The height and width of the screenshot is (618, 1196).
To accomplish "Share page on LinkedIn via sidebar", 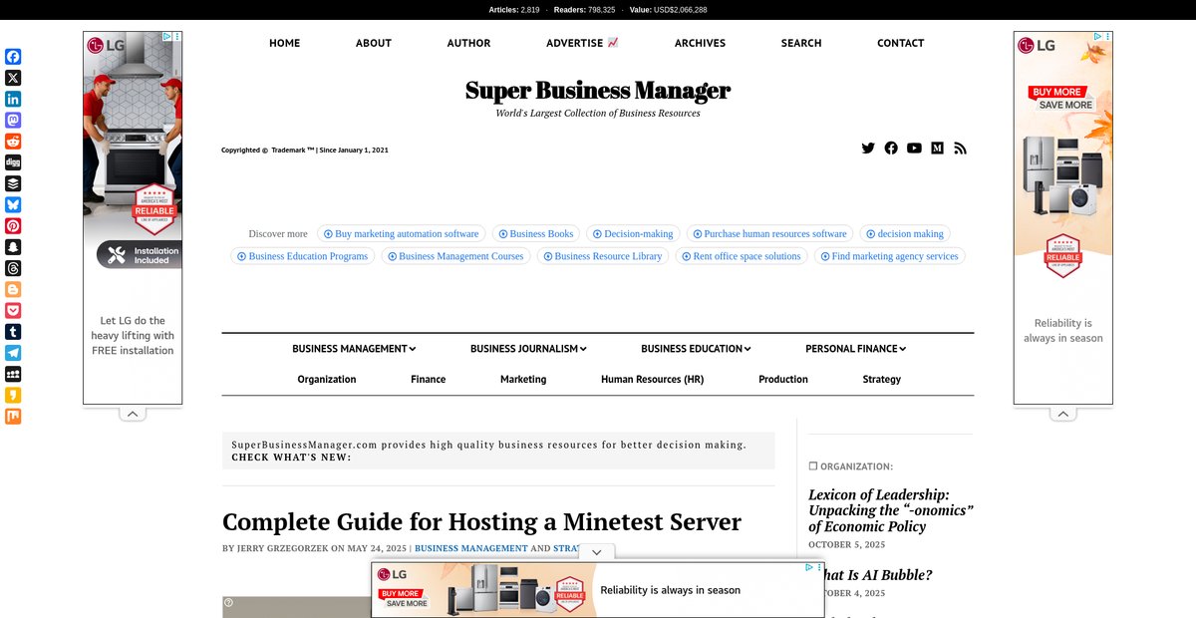I will [13, 99].
